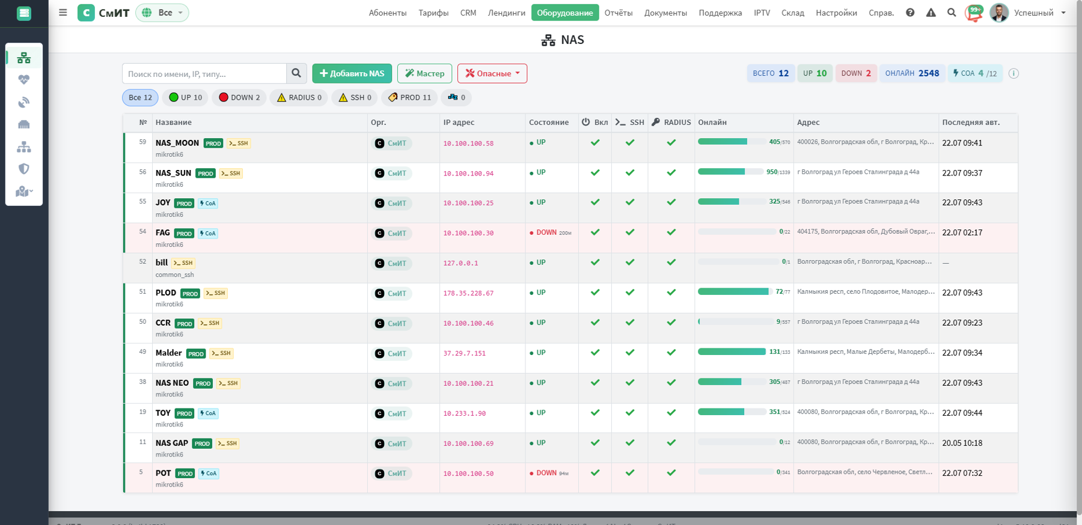Click the search submit magnifier button

(x=296, y=73)
